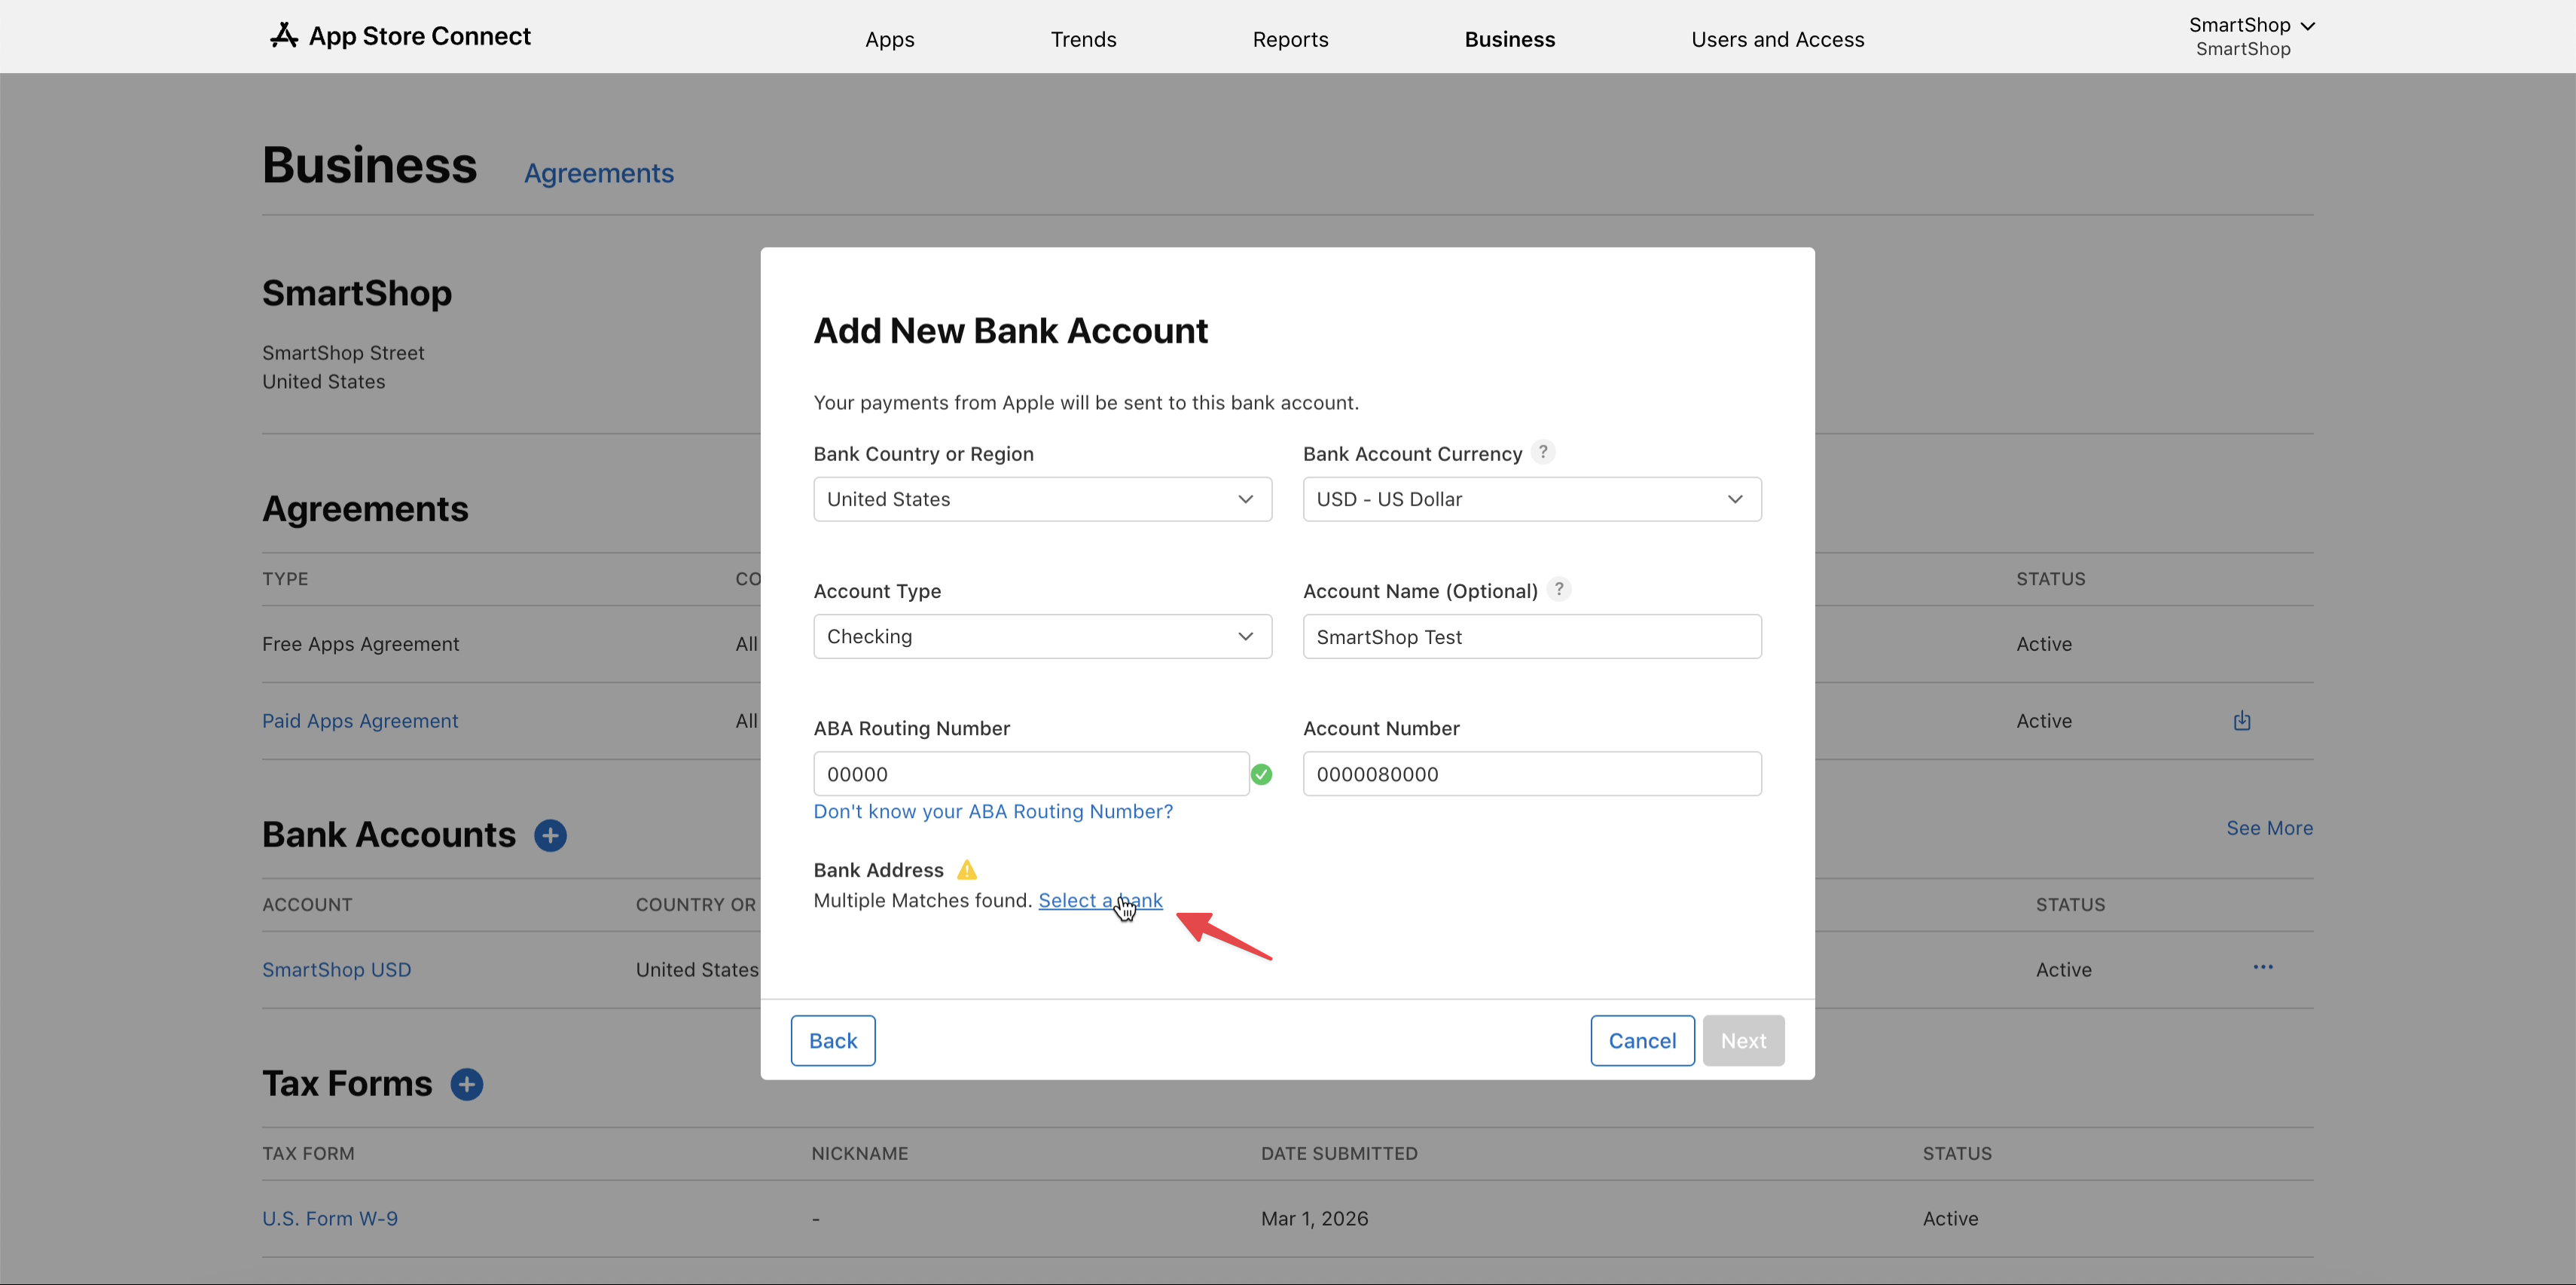Download the Paid Apps Agreement icon

click(x=2242, y=720)
